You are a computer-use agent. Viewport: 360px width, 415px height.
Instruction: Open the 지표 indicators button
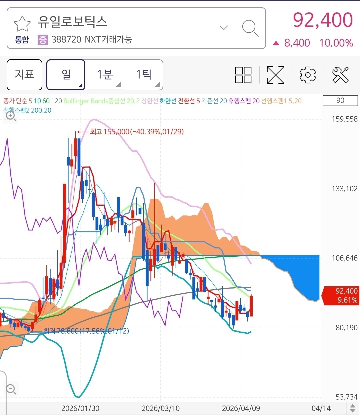click(x=25, y=75)
